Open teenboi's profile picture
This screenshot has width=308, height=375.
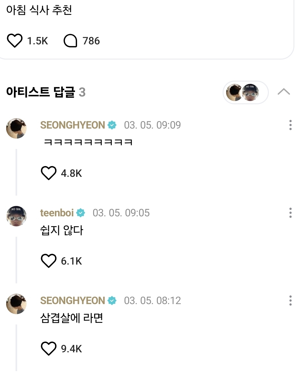[x=16, y=216]
